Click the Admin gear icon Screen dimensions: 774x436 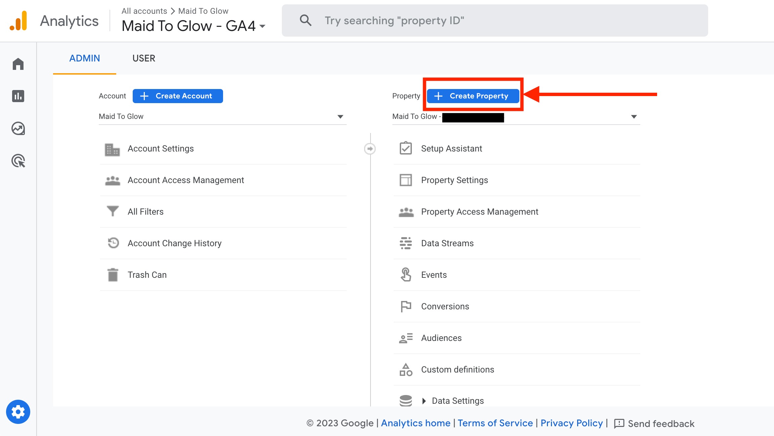[18, 412]
